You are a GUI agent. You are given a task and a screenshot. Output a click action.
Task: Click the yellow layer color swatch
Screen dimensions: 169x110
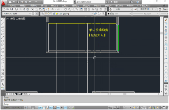click(57, 14)
